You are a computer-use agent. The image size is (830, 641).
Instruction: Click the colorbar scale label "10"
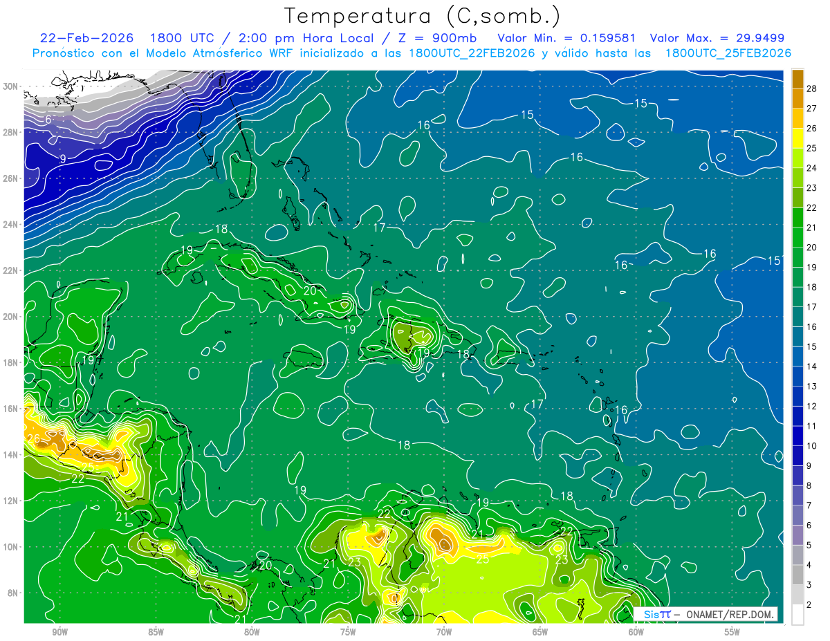pos(812,445)
